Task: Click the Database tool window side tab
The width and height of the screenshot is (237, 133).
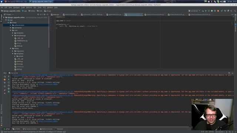Action: pos(236,27)
